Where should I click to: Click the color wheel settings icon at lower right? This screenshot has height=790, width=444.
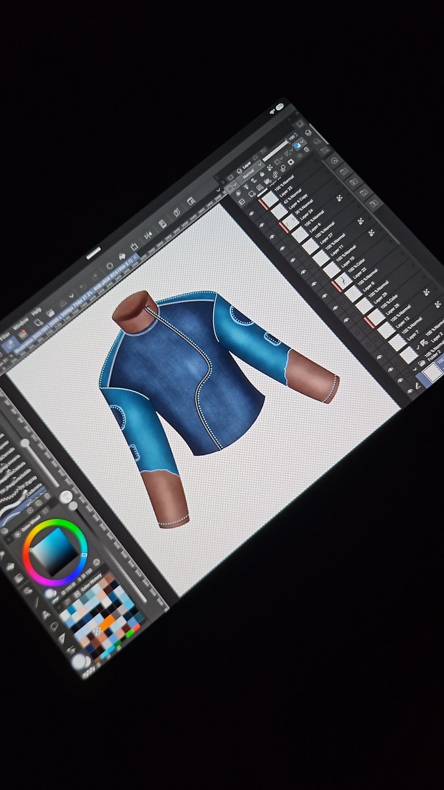[x=97, y=562]
